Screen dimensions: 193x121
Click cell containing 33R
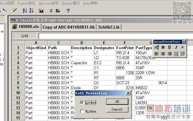point(151,78)
